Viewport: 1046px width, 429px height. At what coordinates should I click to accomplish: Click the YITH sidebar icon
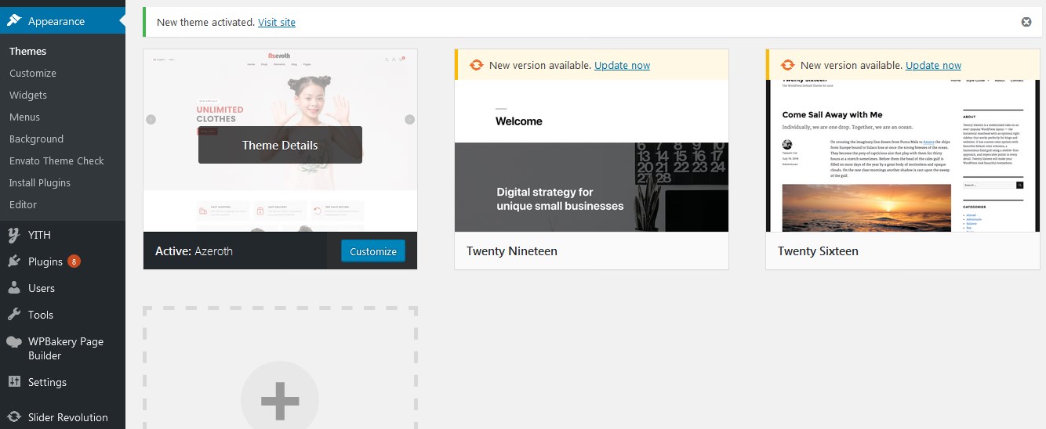point(14,235)
